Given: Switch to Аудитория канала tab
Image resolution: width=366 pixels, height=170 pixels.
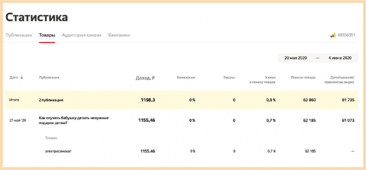Looking at the screenshot, I should point(82,35).
